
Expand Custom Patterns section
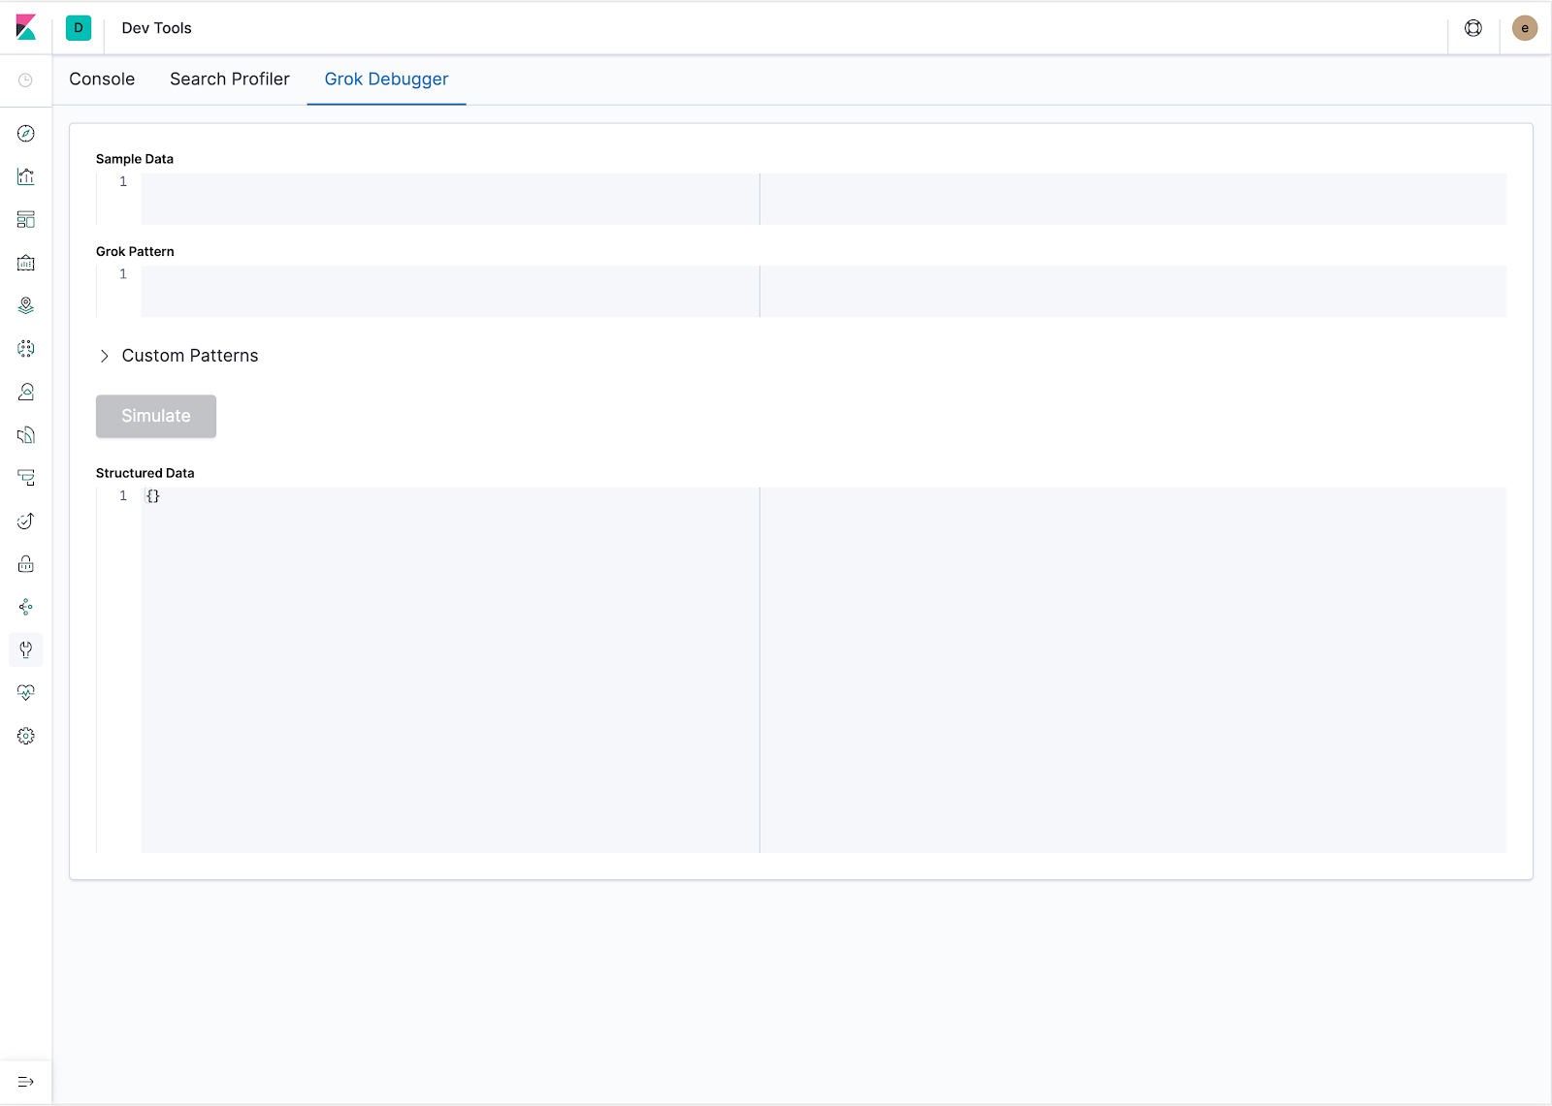[178, 356]
